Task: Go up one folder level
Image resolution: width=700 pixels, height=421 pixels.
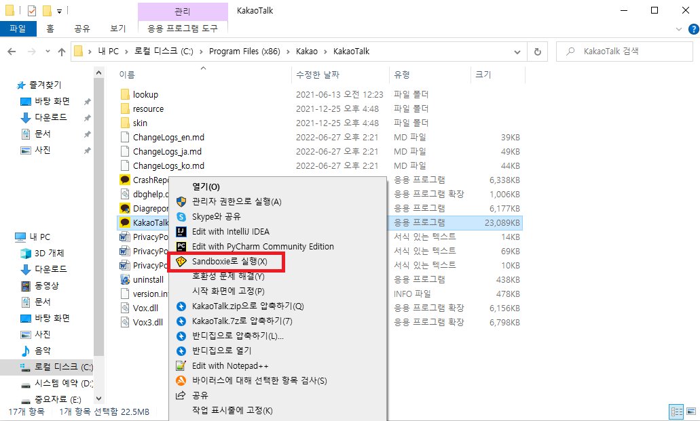Action: 62,52
